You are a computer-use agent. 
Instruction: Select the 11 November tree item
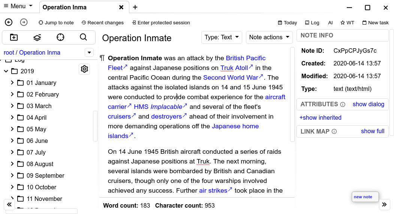45,199
